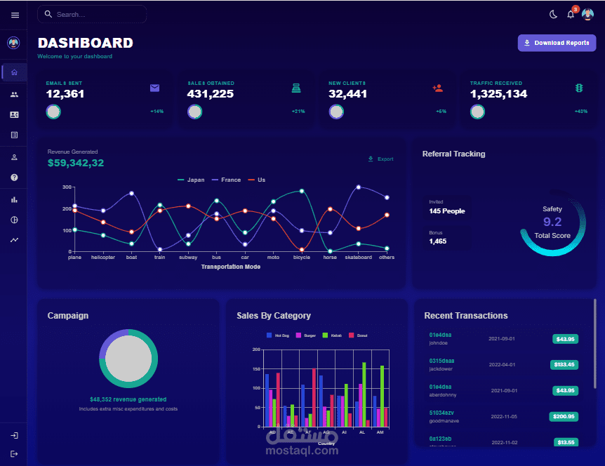Click the login arrow icon in sidebar

point(14,436)
